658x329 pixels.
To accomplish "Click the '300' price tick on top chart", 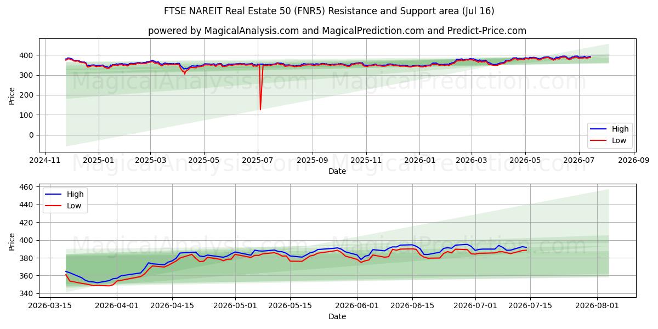I will [27, 75].
